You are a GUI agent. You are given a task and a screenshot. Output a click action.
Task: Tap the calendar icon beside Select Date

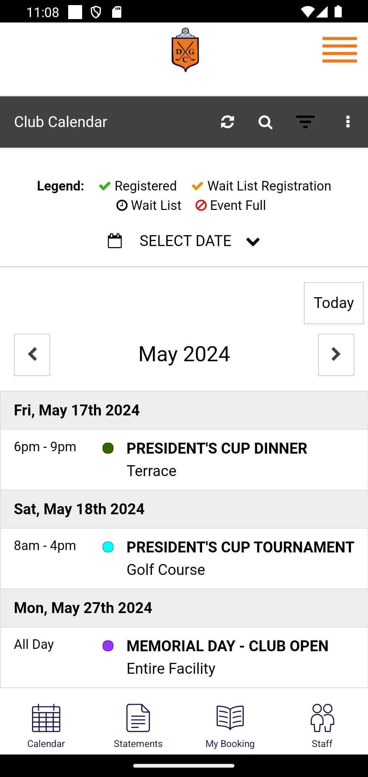click(115, 241)
